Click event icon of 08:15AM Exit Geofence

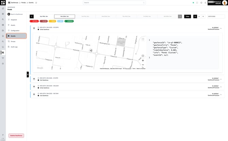(34, 94)
